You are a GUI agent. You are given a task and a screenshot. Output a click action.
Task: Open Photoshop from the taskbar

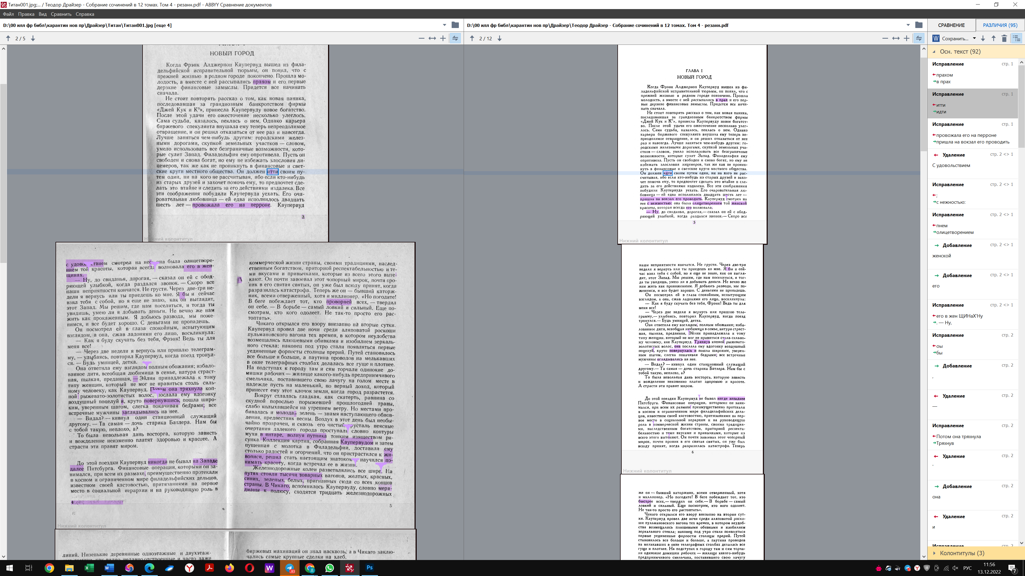point(370,568)
